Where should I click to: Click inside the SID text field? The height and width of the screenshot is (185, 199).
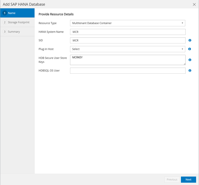(x=127, y=41)
